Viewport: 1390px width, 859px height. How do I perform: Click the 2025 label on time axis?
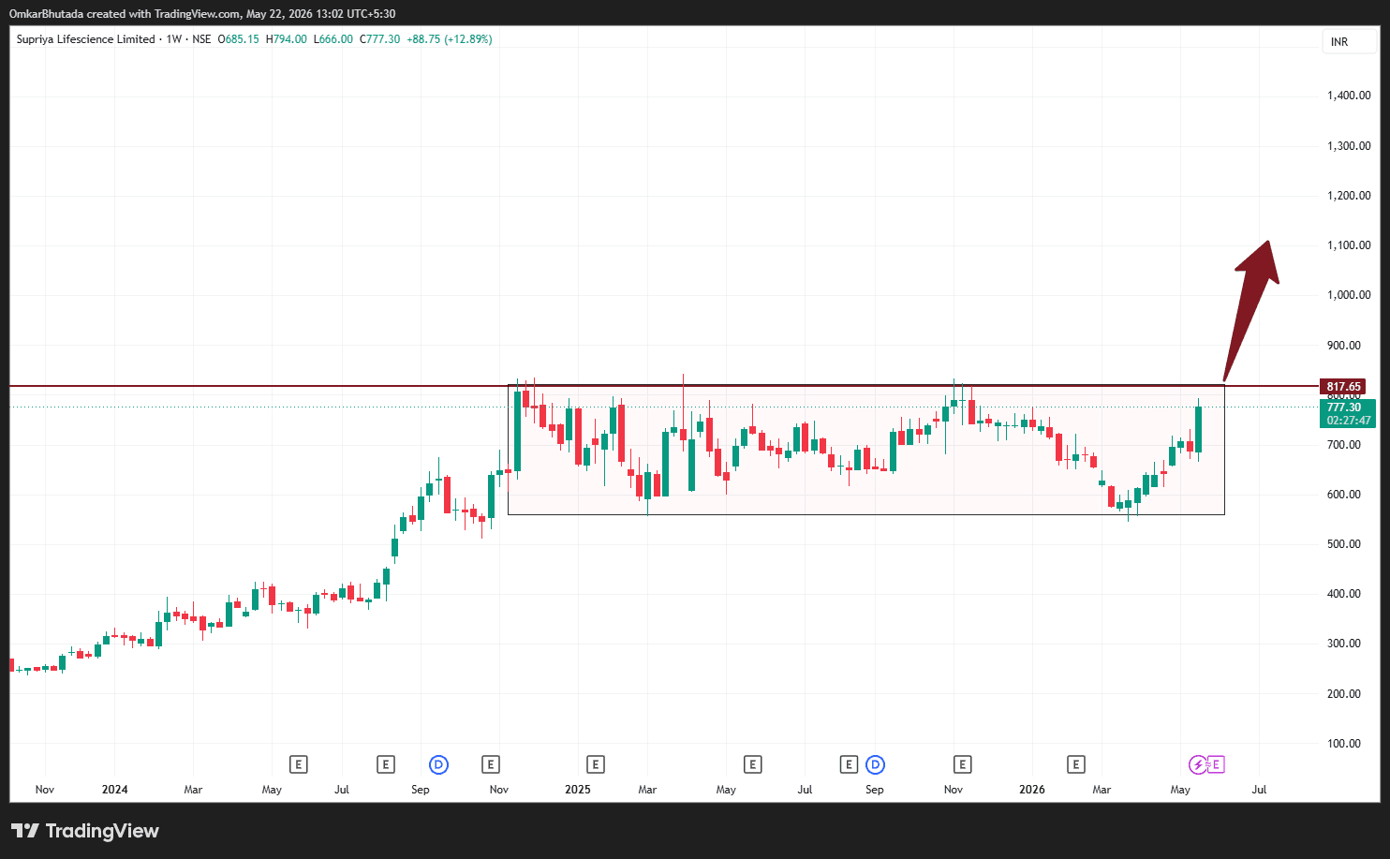pos(578,790)
